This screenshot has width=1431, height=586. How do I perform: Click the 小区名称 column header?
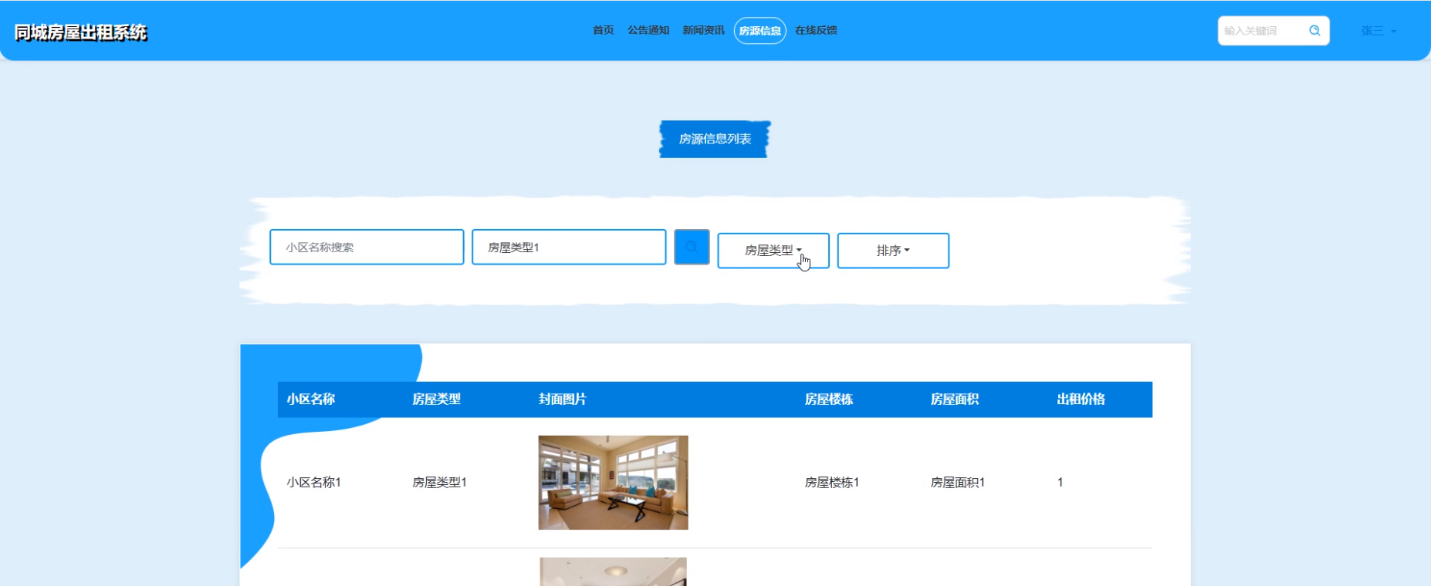click(311, 399)
